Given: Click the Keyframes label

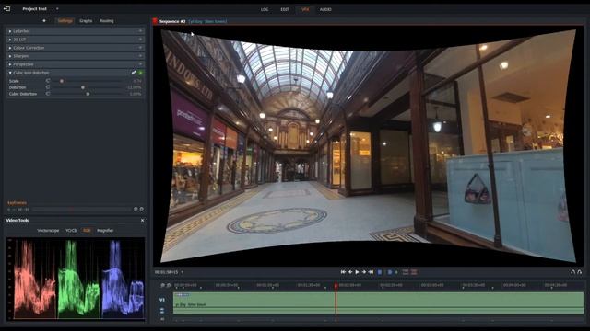Looking at the screenshot, I should point(17,203).
